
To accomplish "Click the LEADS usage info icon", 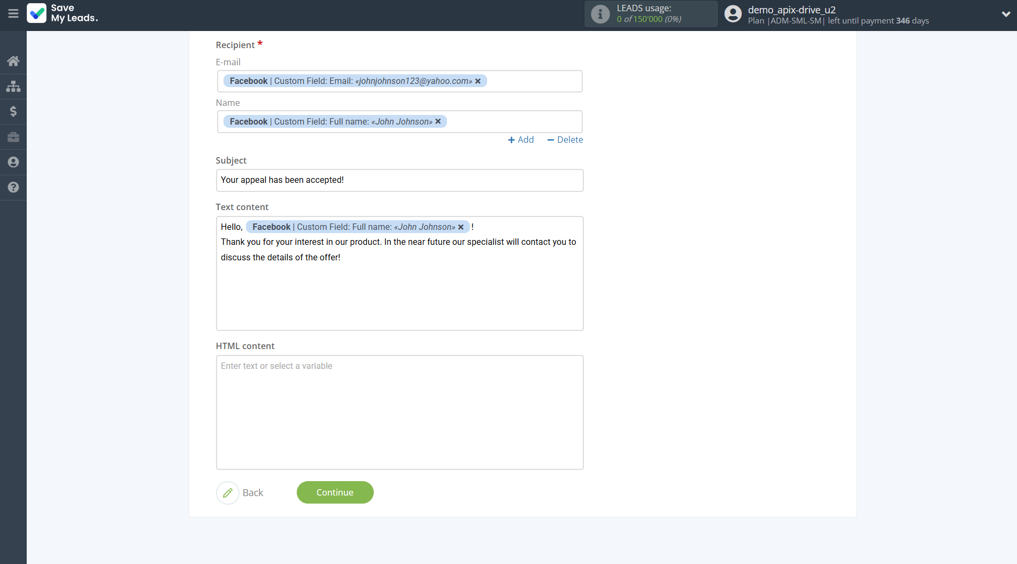I will pos(600,14).
